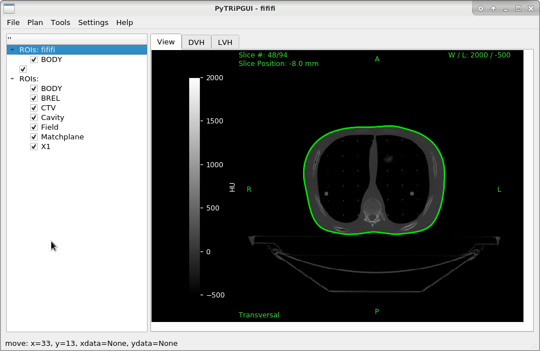Open the Settings menu
Screen dimensions: 540x351
click(x=93, y=22)
